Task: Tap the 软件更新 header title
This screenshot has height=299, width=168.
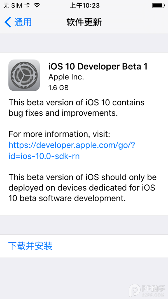Action: [84, 22]
